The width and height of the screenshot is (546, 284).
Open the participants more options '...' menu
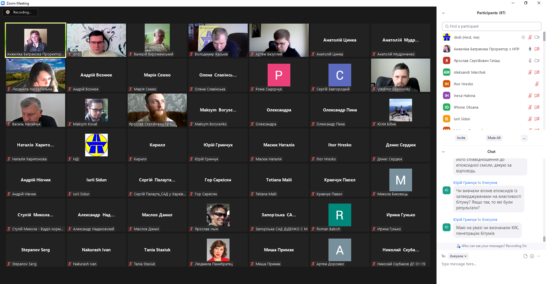pos(524,138)
